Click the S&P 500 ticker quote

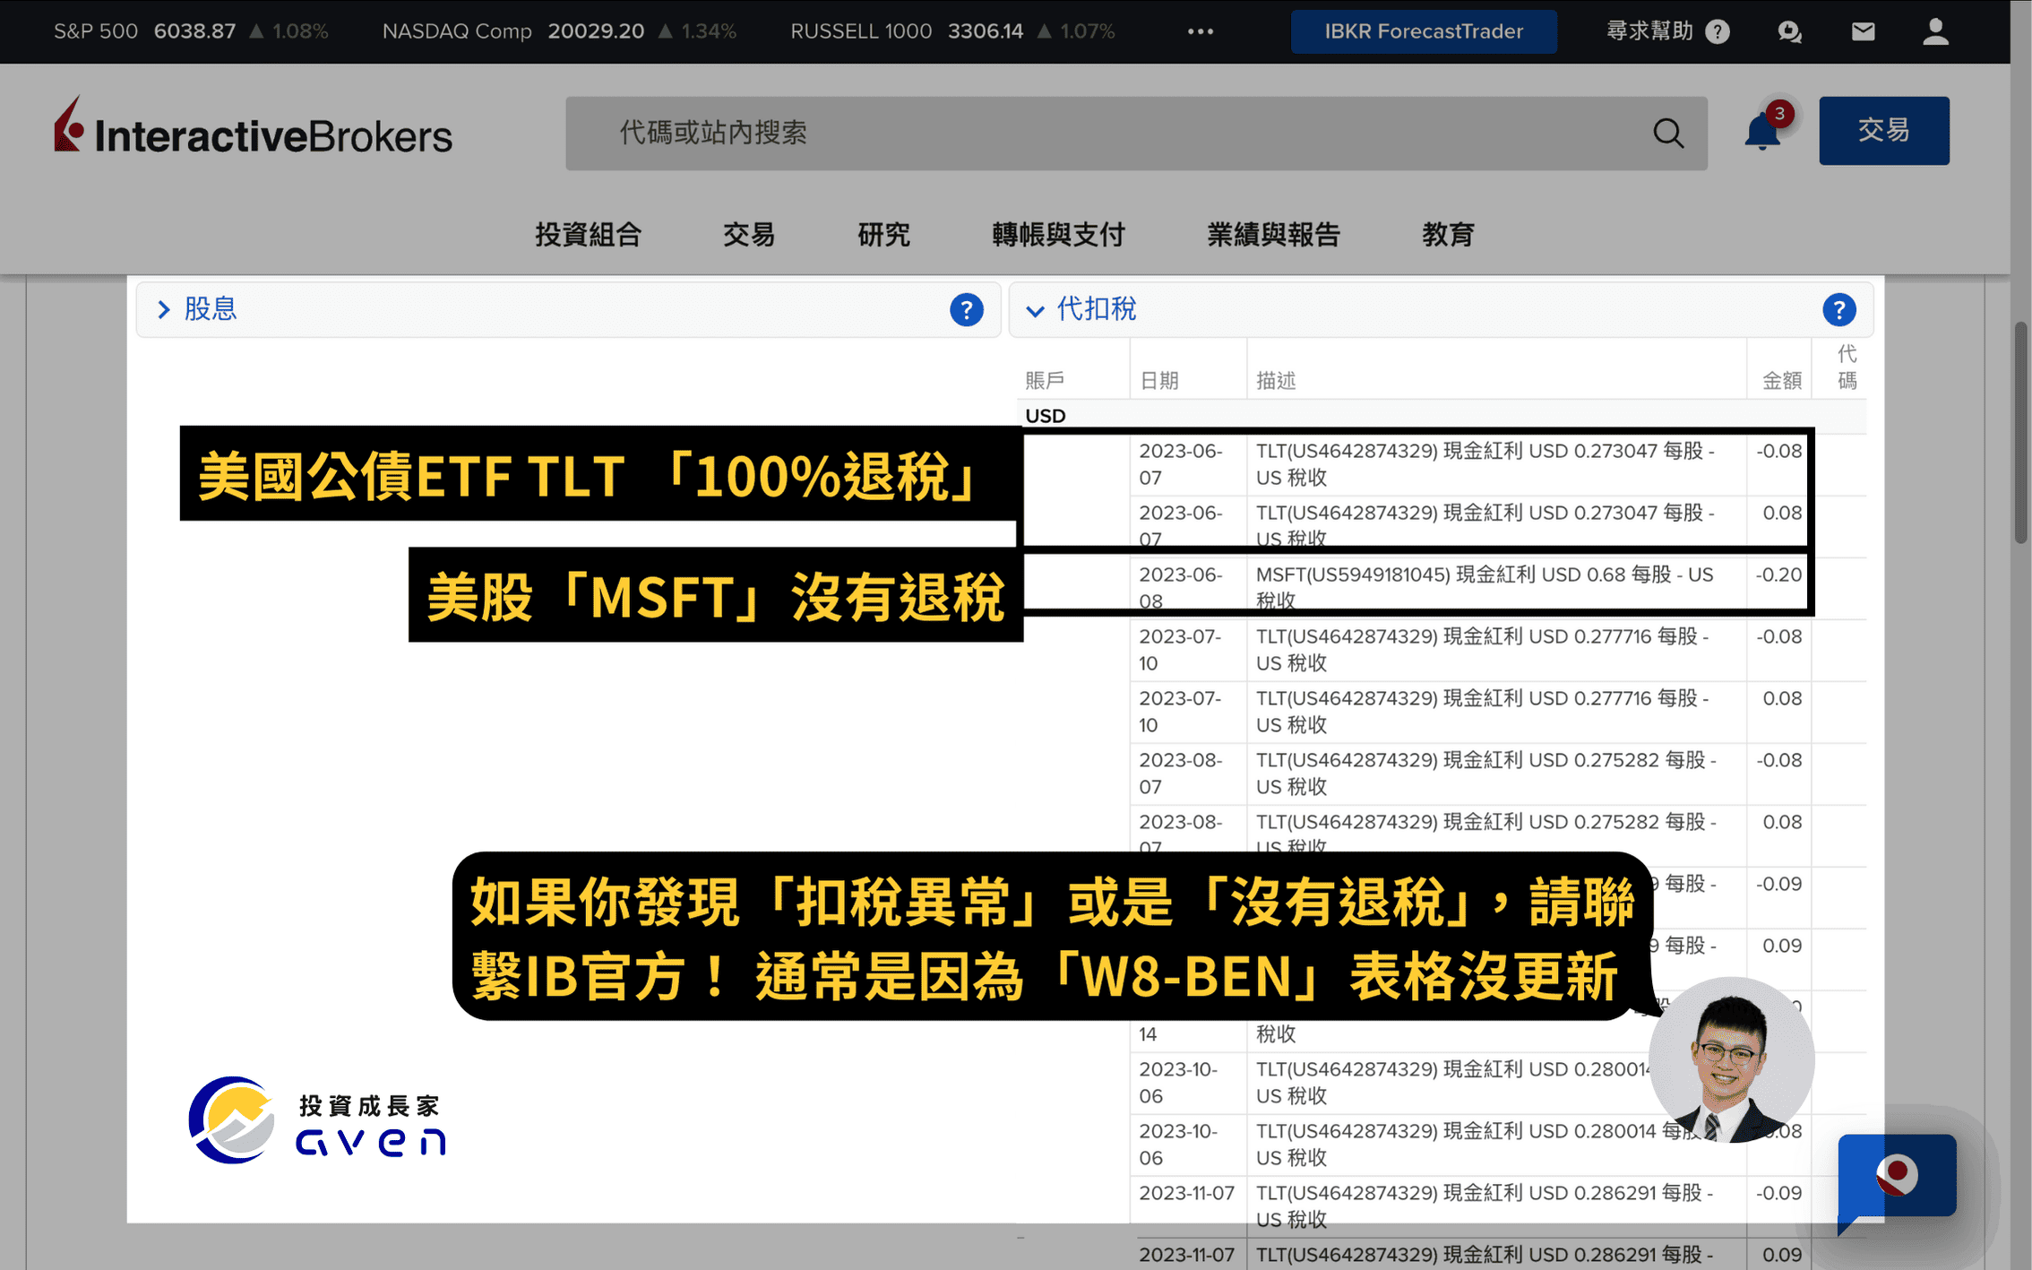pos(191,31)
